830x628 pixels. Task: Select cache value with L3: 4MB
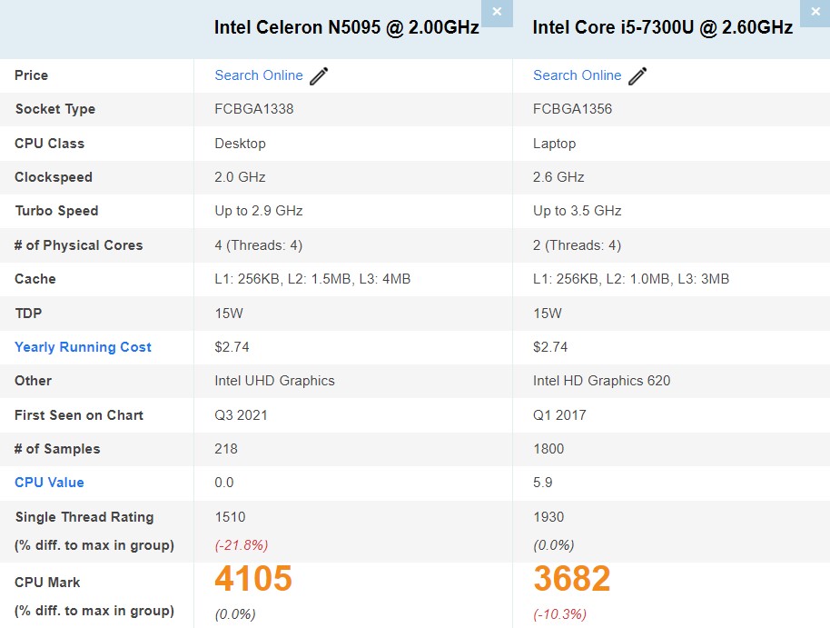pos(312,279)
